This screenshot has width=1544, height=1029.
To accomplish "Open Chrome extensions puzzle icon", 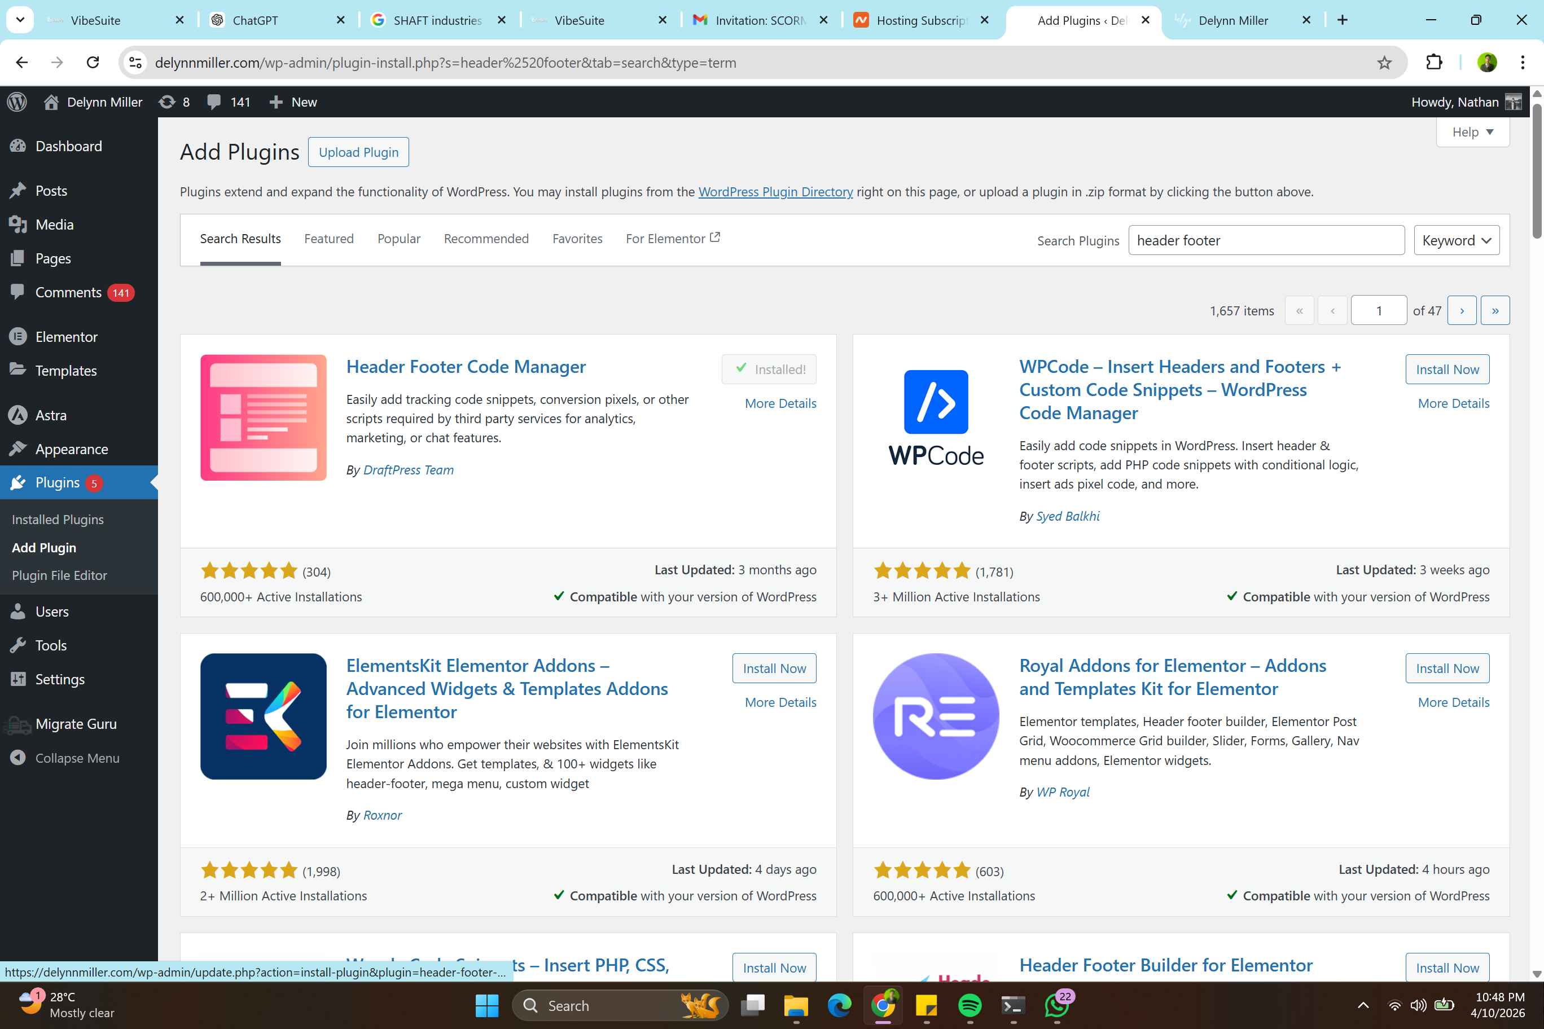I will [1434, 63].
